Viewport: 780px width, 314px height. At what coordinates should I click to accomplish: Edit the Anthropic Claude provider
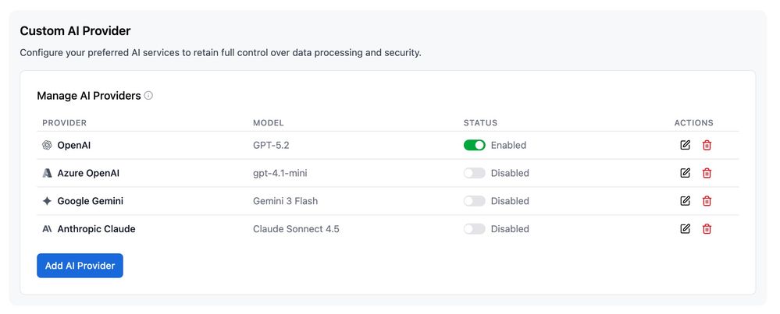tap(685, 229)
